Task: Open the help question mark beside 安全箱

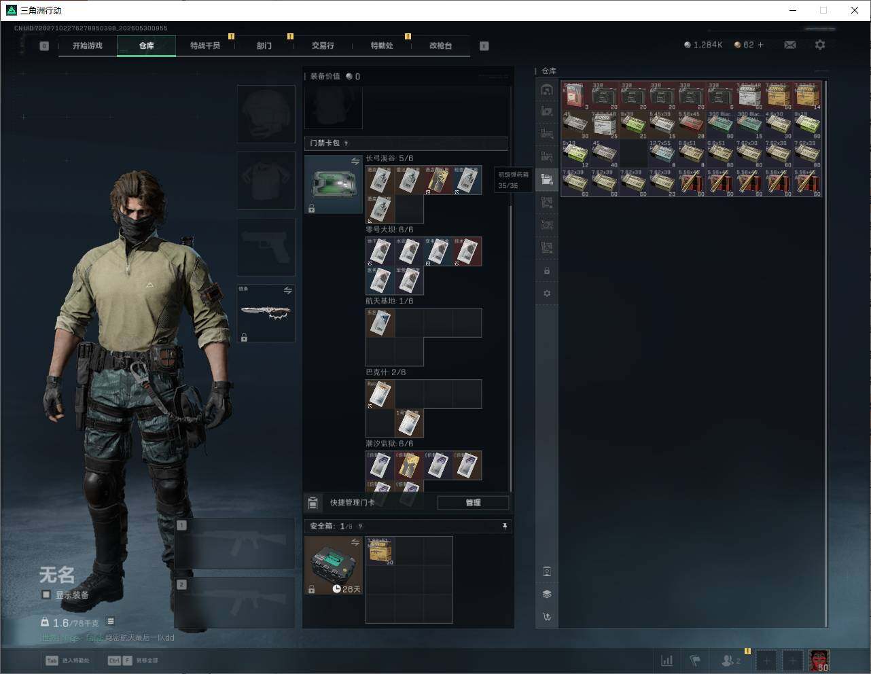Action: [360, 526]
